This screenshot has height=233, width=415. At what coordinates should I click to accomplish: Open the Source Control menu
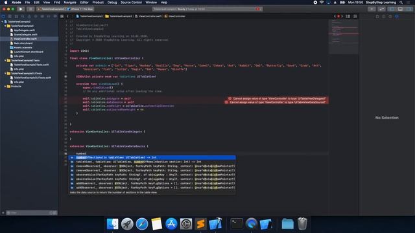pos(131,3)
